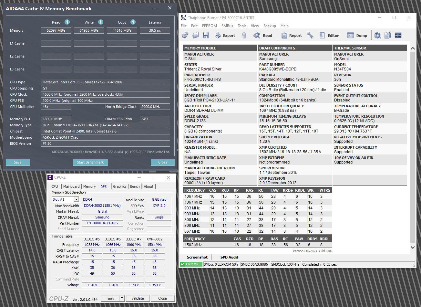Click the wrench tool icon
The width and height of the screenshot is (421, 307).
310,35
